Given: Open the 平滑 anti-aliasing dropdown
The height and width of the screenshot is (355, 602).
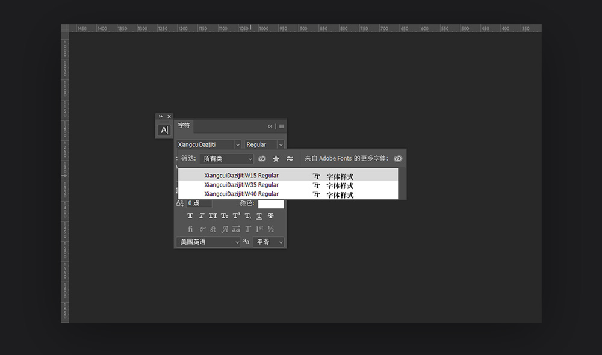Looking at the screenshot, I should click(x=268, y=242).
